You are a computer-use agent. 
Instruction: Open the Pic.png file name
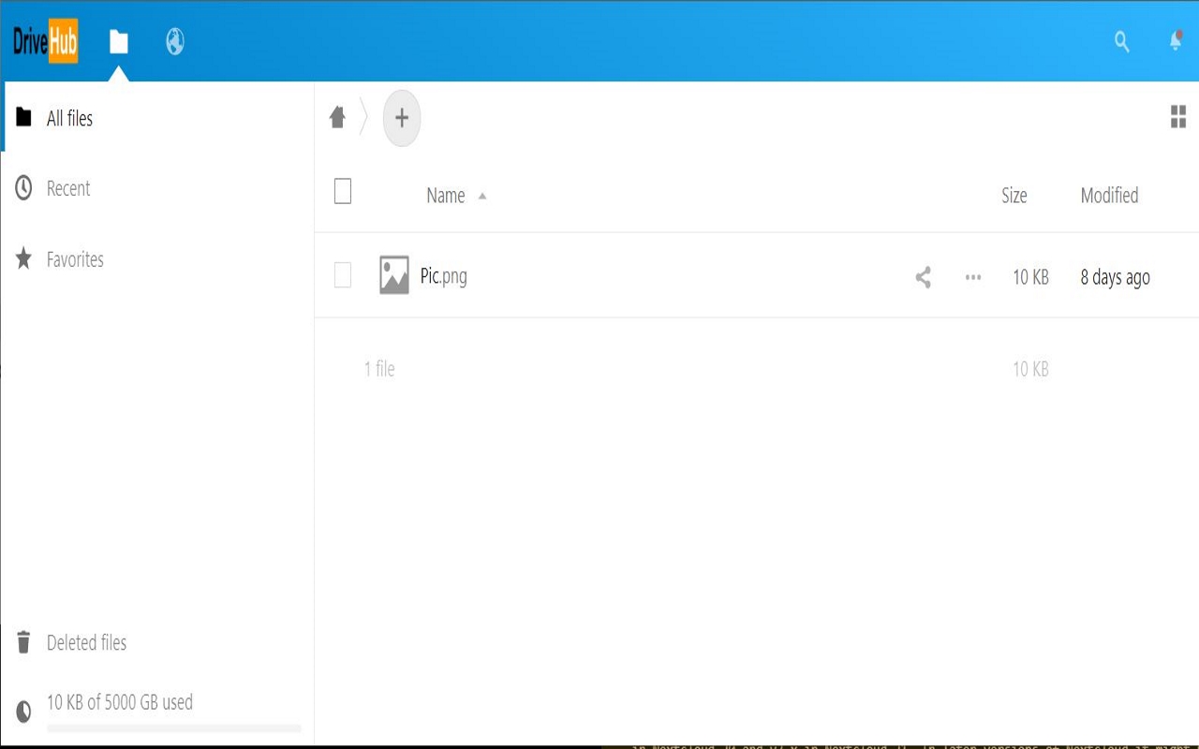pos(444,276)
